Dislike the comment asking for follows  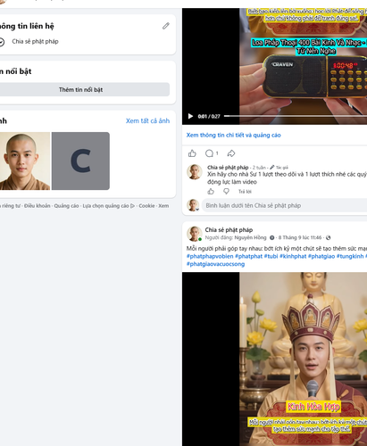pyautogui.click(x=226, y=192)
